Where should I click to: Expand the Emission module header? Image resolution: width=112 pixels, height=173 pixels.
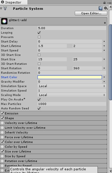point(53,114)
